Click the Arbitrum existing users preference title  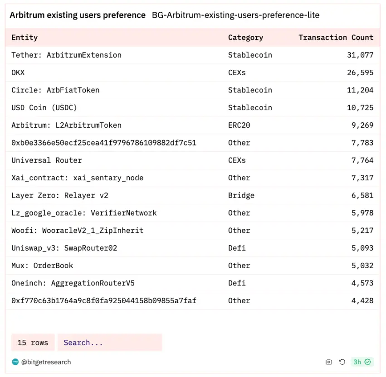(78, 15)
